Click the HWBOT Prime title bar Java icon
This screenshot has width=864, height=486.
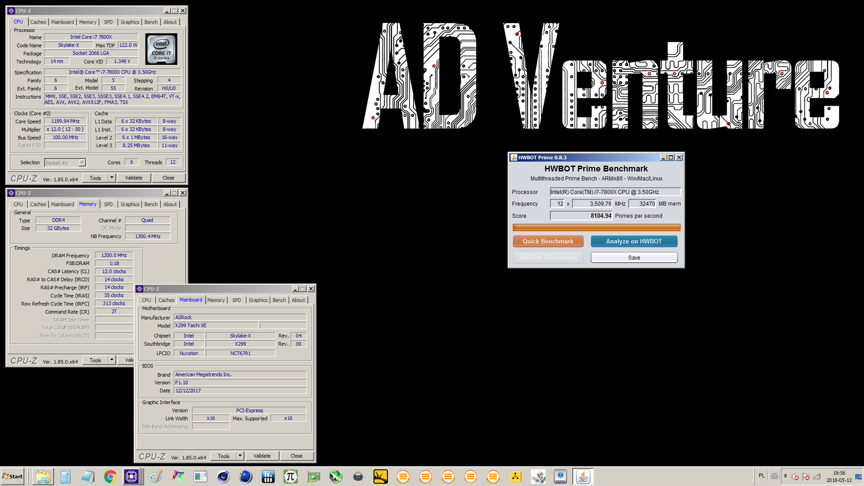[513, 157]
